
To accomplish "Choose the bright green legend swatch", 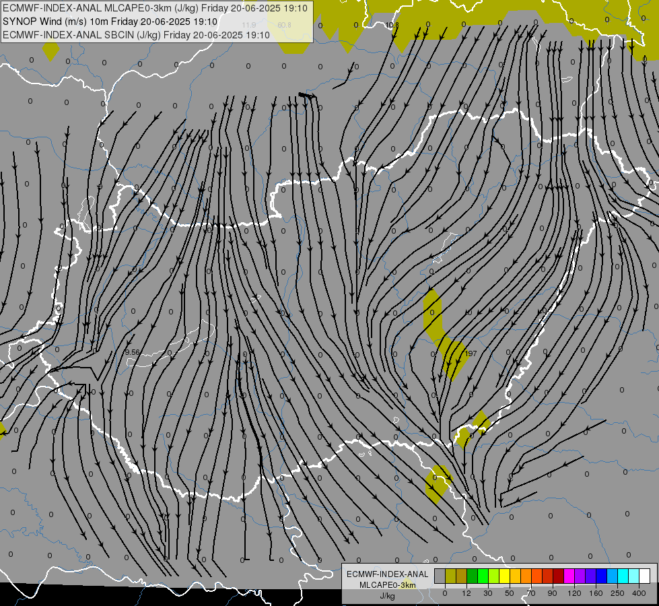I will tap(483, 576).
